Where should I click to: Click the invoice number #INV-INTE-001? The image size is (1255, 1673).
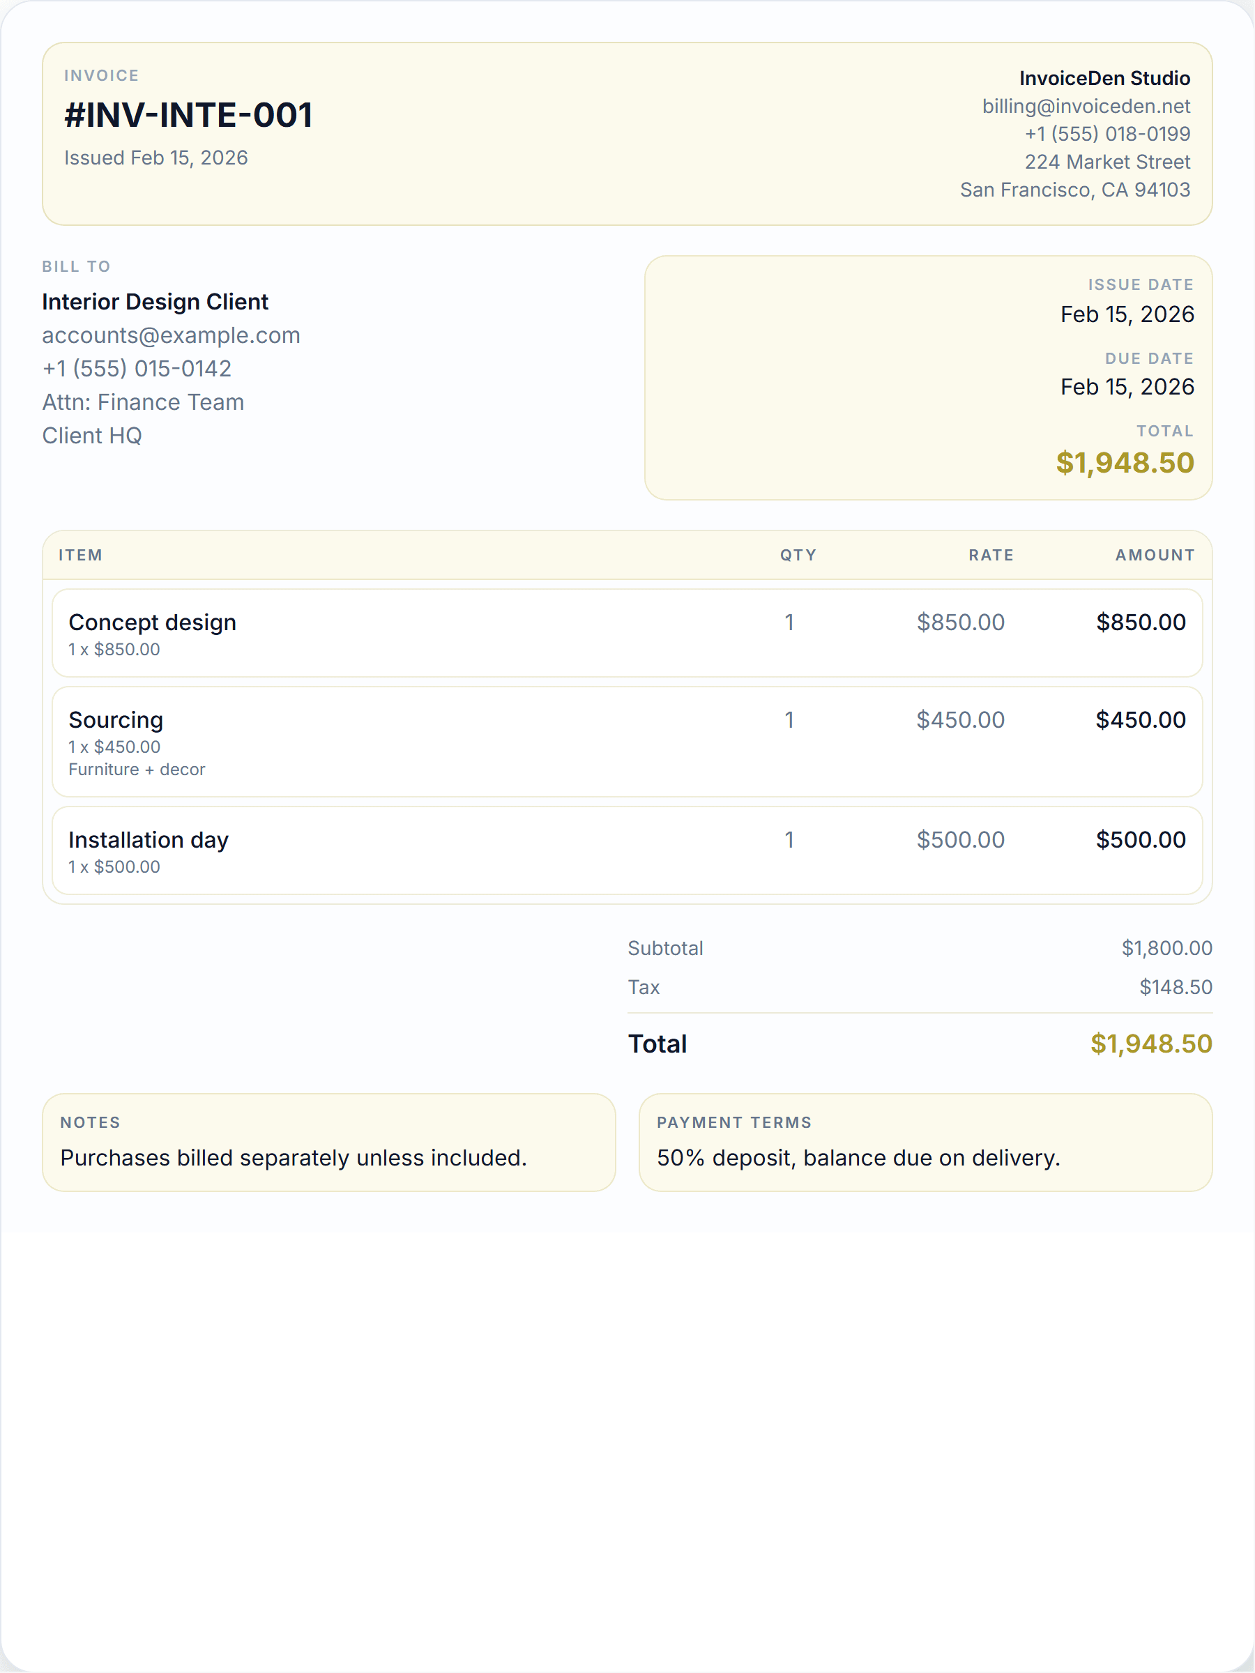point(188,115)
